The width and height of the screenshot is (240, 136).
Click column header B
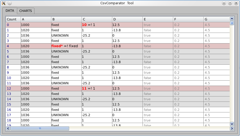point(66,19)
